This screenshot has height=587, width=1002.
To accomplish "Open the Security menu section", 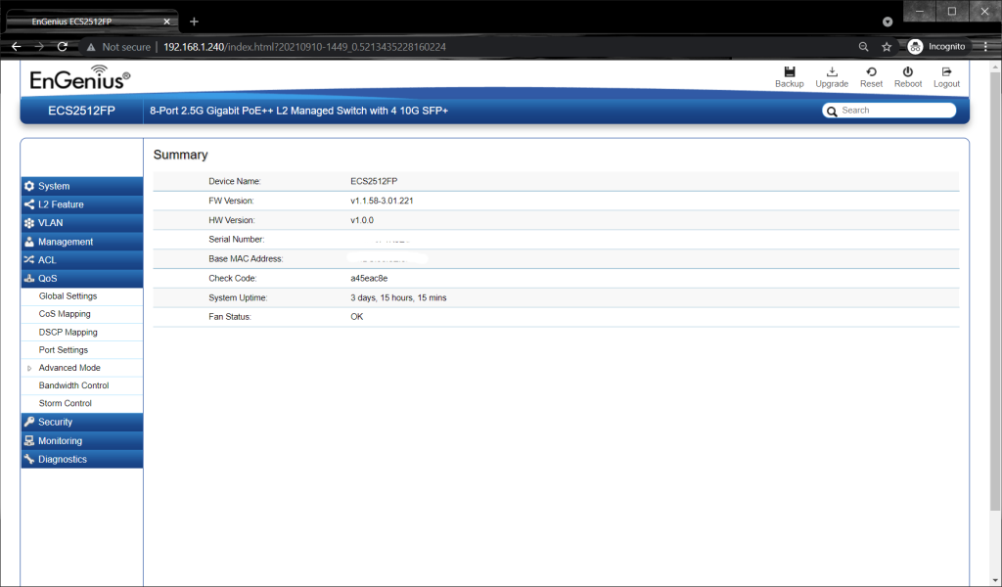I will coord(82,422).
